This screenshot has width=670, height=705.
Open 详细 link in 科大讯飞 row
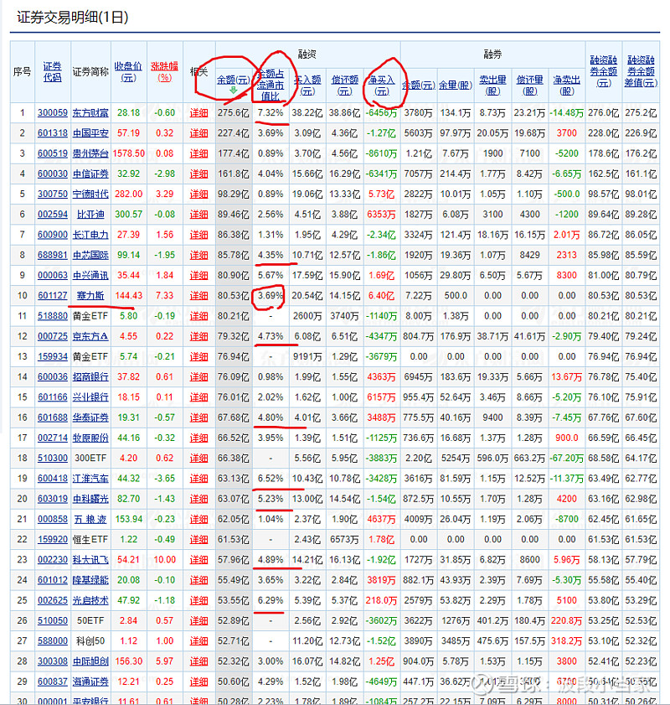click(199, 560)
